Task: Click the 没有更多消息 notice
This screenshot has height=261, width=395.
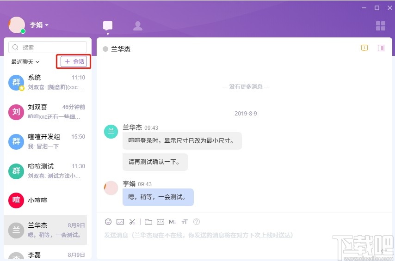Action: click(246, 86)
